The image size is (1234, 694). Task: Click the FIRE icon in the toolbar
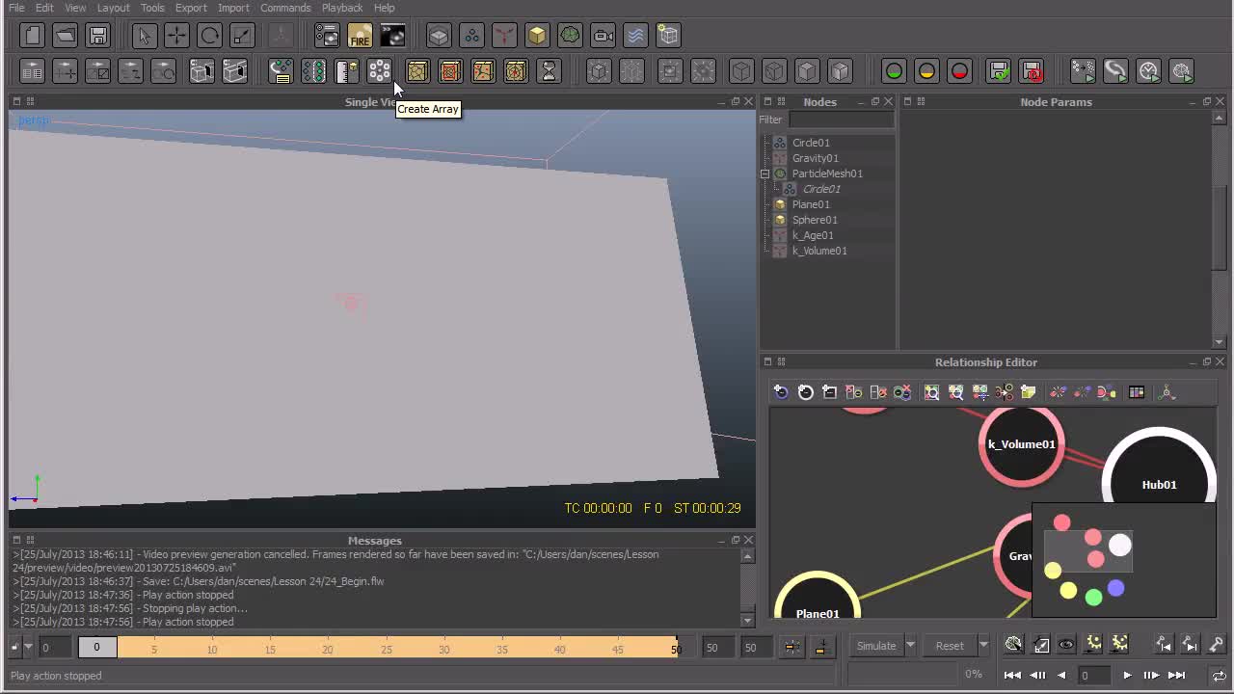[x=360, y=37]
